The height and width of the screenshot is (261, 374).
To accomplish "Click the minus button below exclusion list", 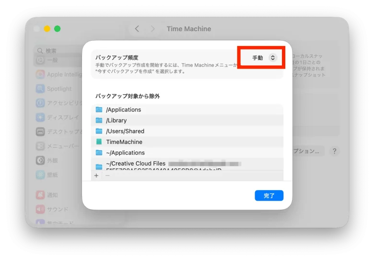I will coord(107,176).
